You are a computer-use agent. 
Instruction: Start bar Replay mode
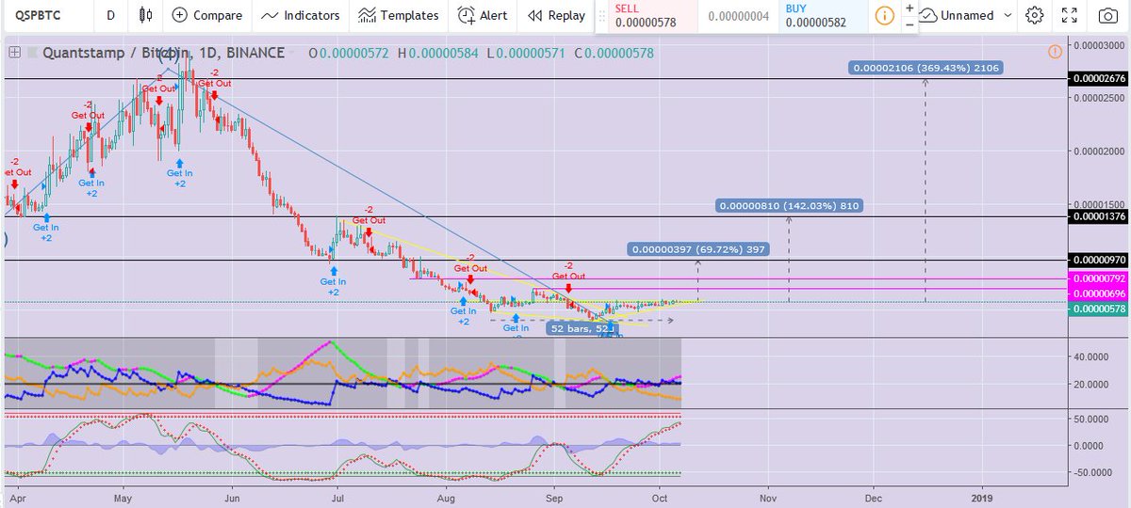[x=556, y=15]
